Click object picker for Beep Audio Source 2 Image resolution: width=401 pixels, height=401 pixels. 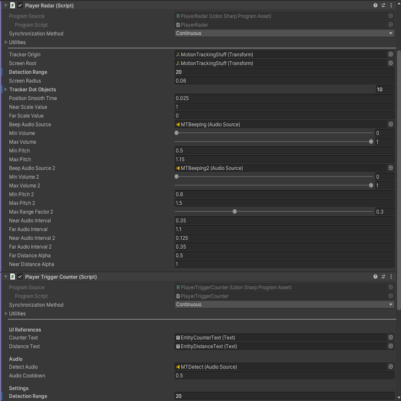tap(390, 168)
